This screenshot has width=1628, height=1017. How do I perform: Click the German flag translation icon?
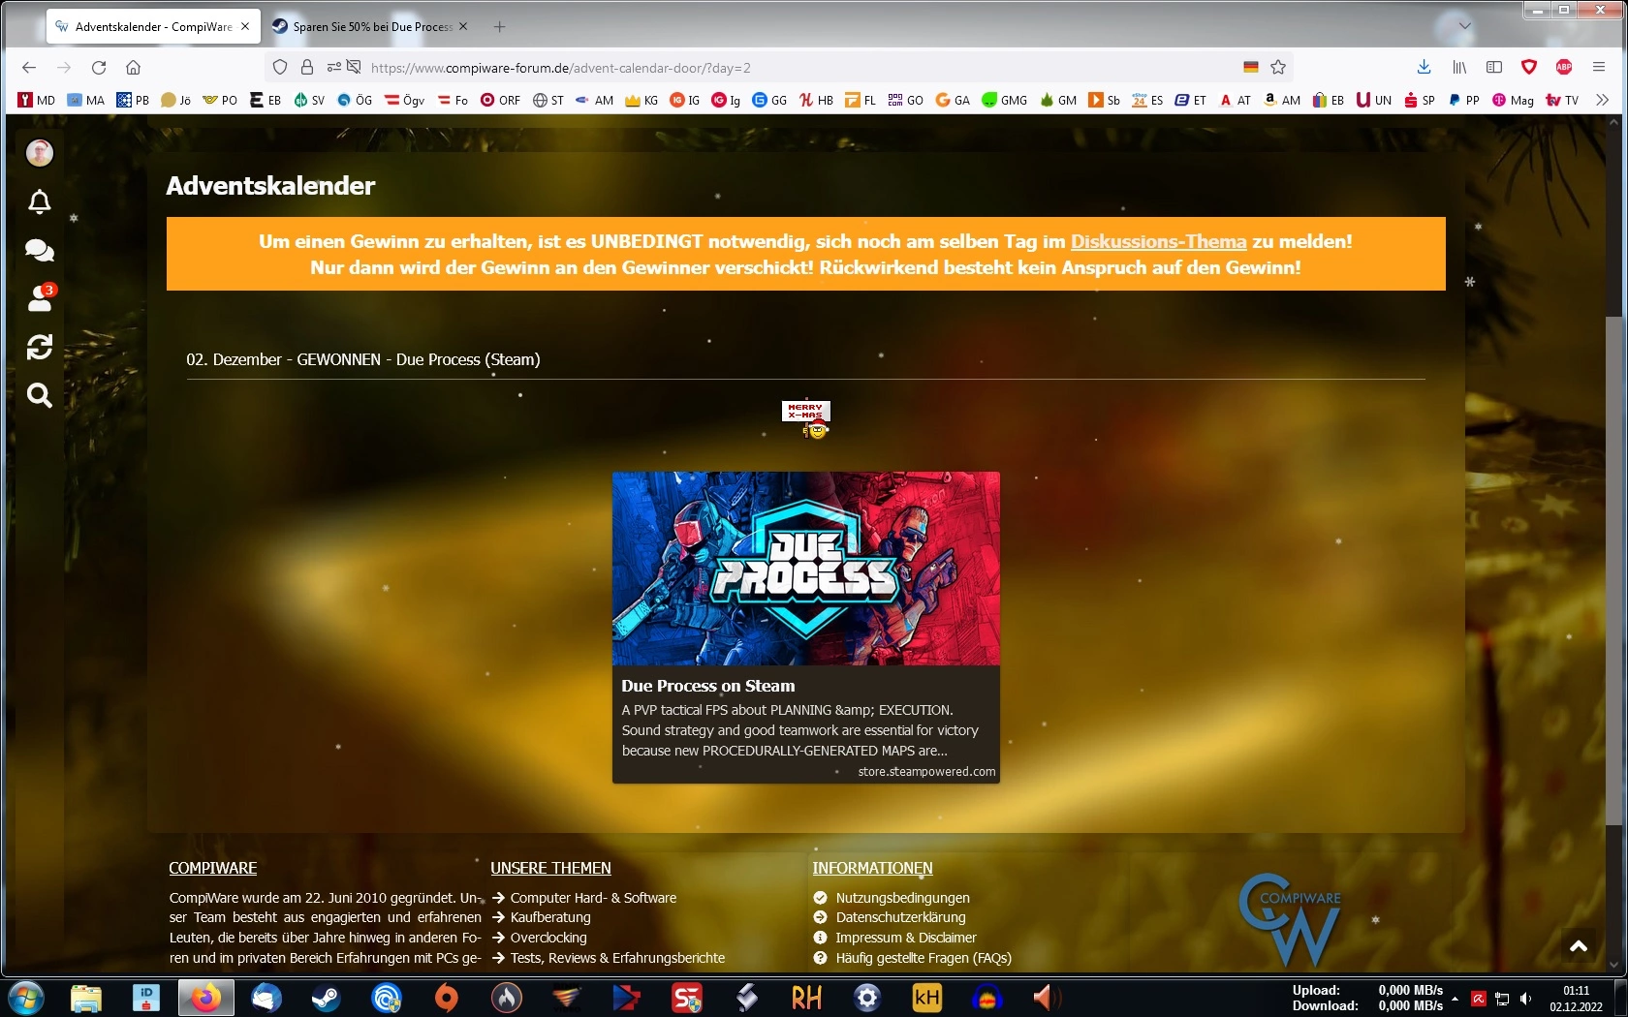point(1251,67)
